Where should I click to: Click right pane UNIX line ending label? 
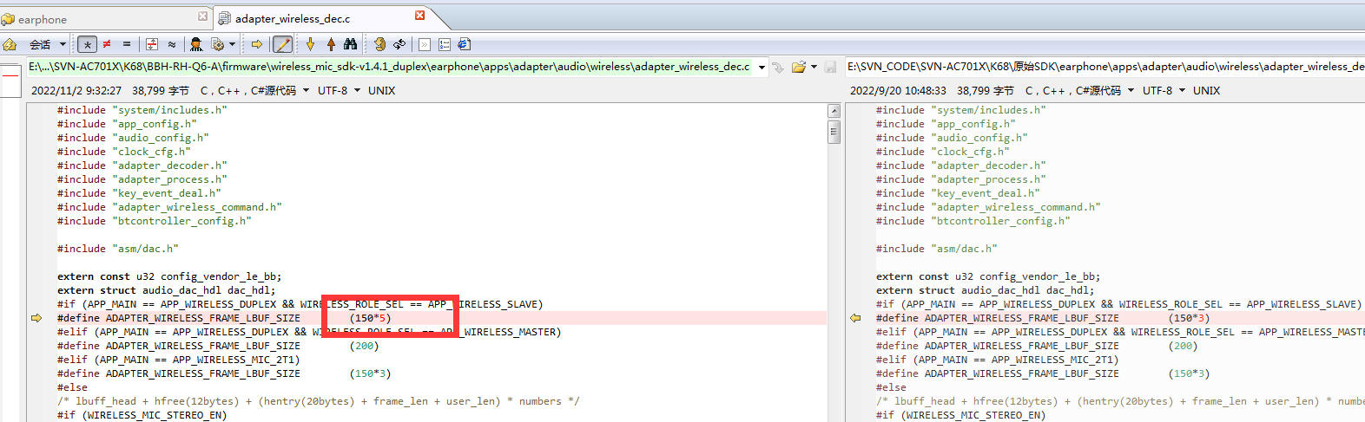coord(1206,90)
